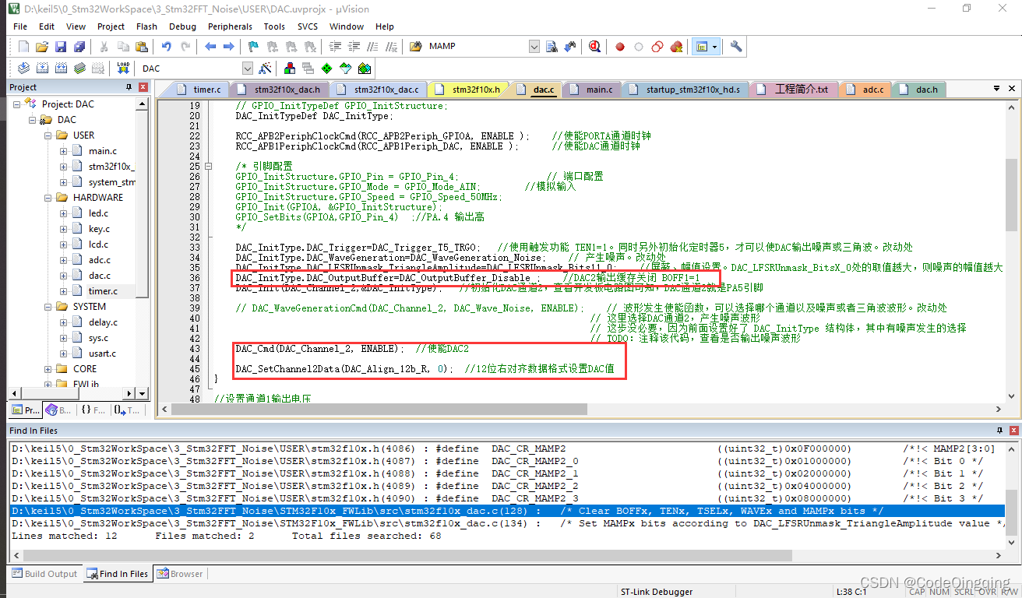Expand the CORE group
This screenshot has height=598, width=1022.
(48, 369)
